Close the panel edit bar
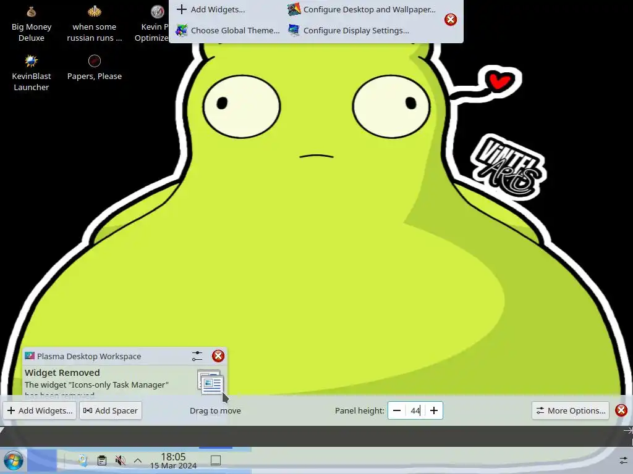Viewport: 633px width, 474px height. pyautogui.click(x=621, y=410)
